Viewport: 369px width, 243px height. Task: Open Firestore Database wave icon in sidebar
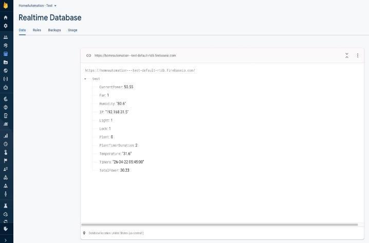(6, 46)
